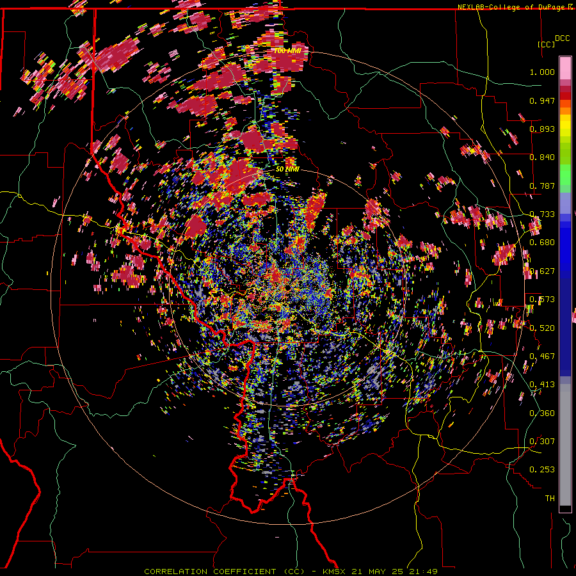Click the TH label on the scale
This screenshot has width=576, height=576.
(550, 499)
